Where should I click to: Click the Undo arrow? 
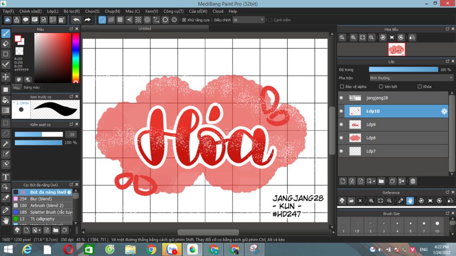tap(76, 20)
